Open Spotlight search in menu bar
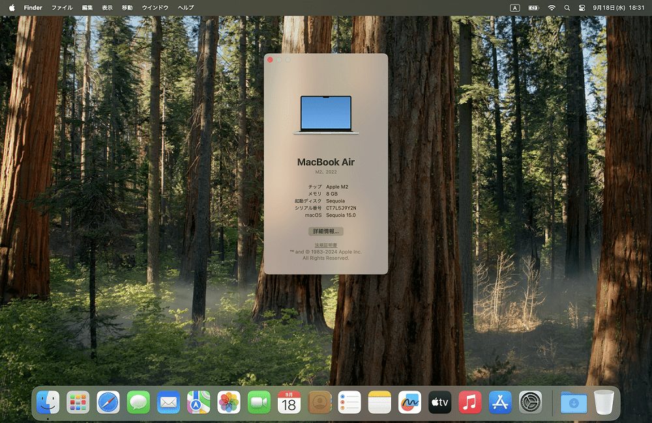The image size is (652, 423). pos(567,7)
